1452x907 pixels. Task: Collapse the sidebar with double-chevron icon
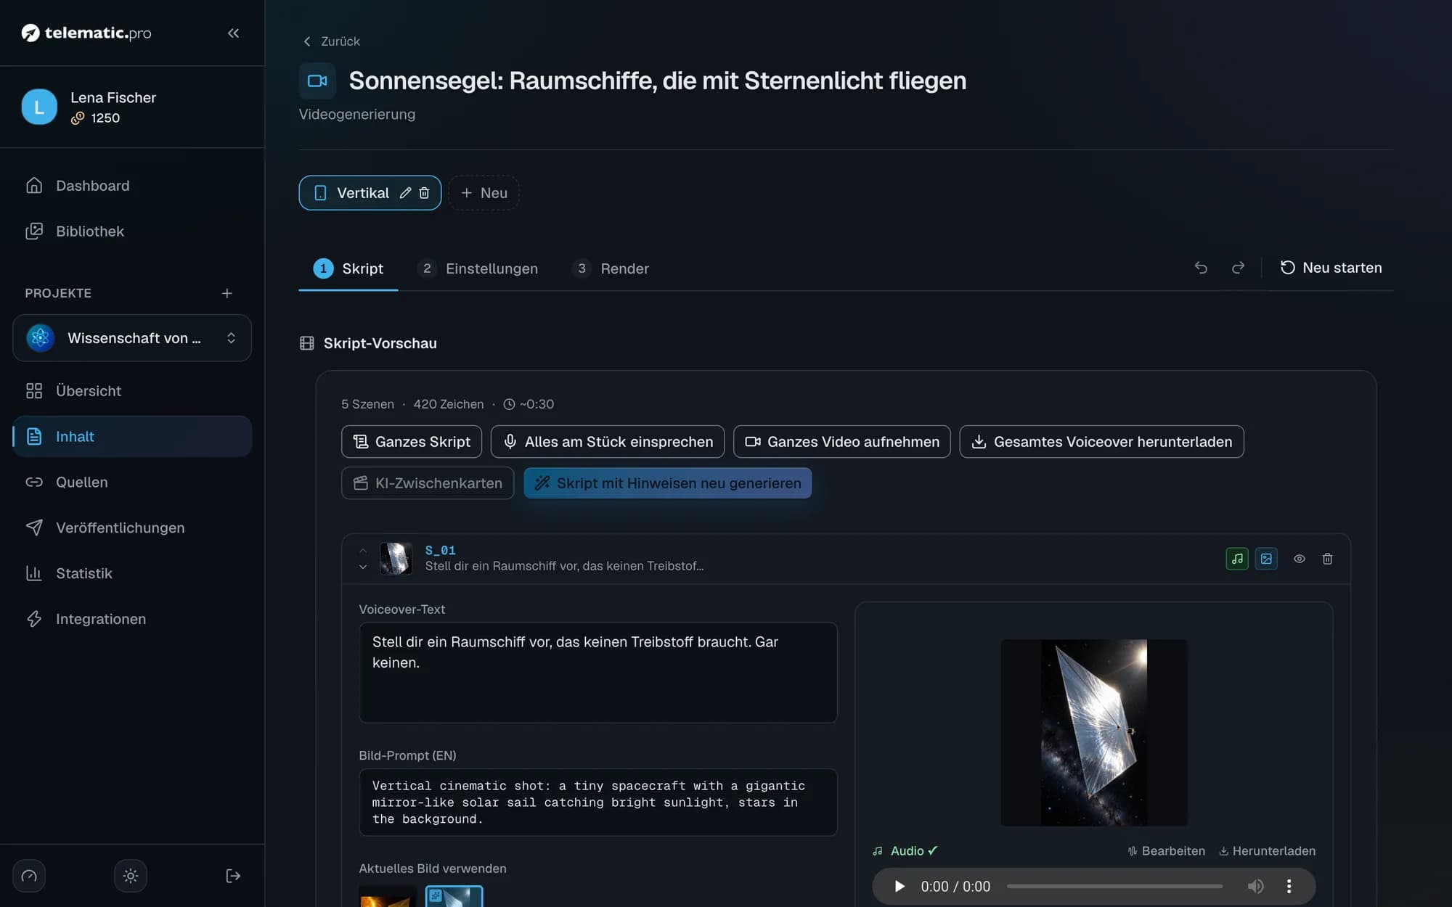point(233,33)
